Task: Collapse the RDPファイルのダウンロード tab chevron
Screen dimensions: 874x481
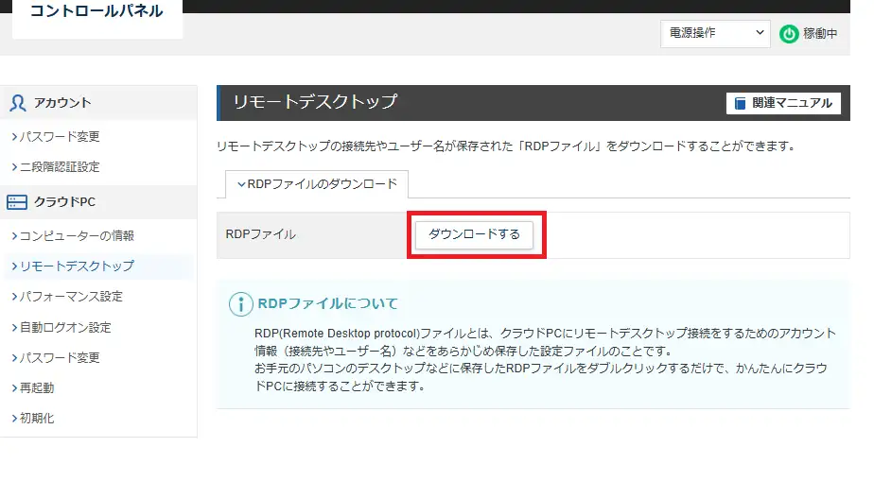Action: point(241,183)
